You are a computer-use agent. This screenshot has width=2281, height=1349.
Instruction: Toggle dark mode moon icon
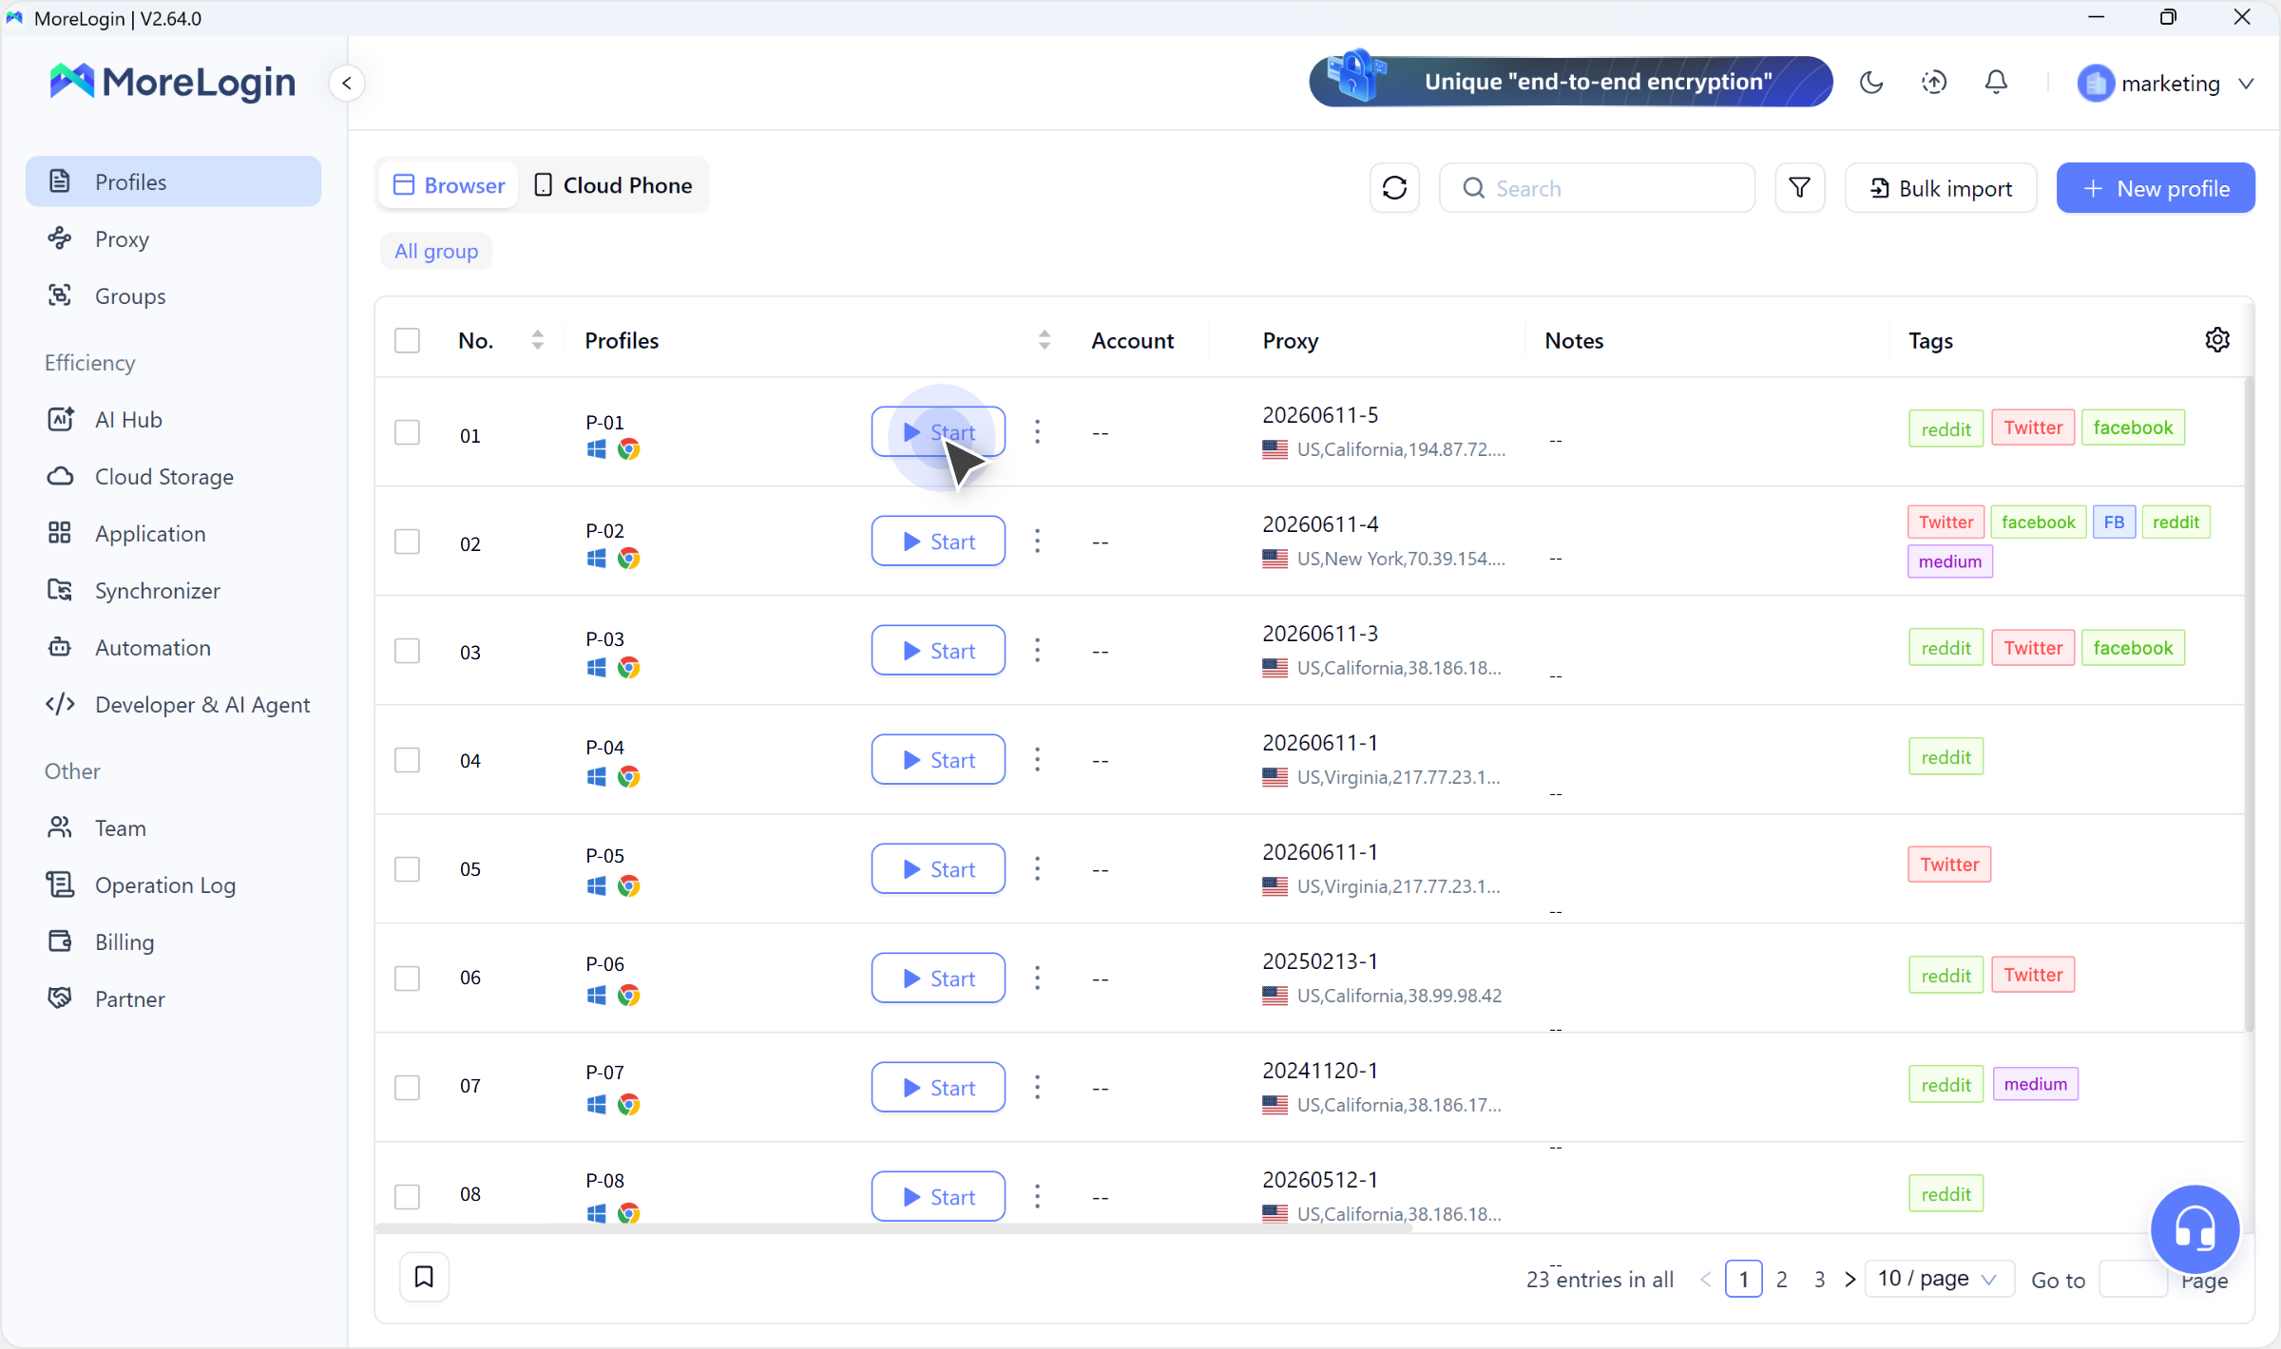coord(1871,83)
